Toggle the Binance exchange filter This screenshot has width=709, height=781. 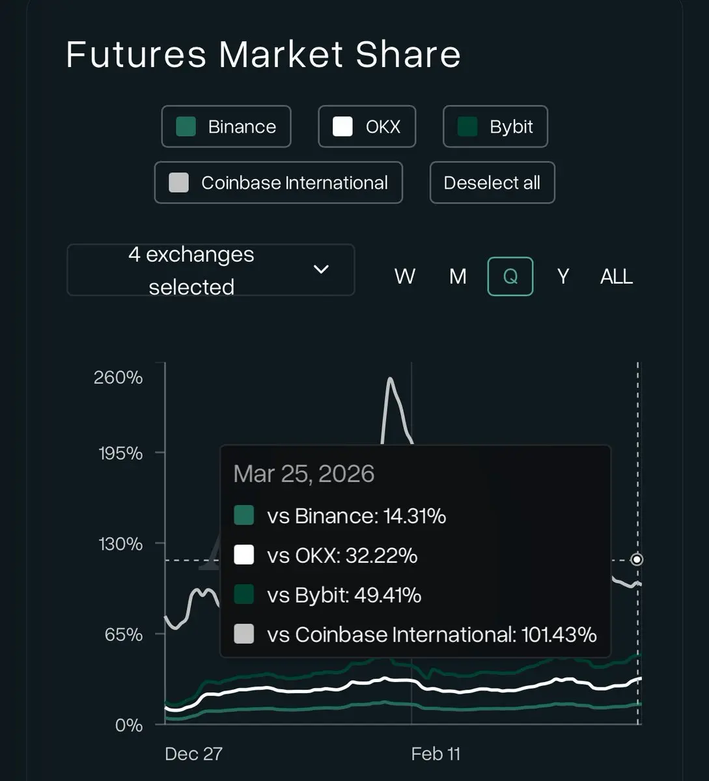click(x=226, y=126)
